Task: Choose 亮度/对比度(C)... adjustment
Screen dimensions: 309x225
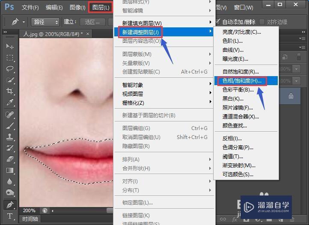Action: [x=246, y=32]
